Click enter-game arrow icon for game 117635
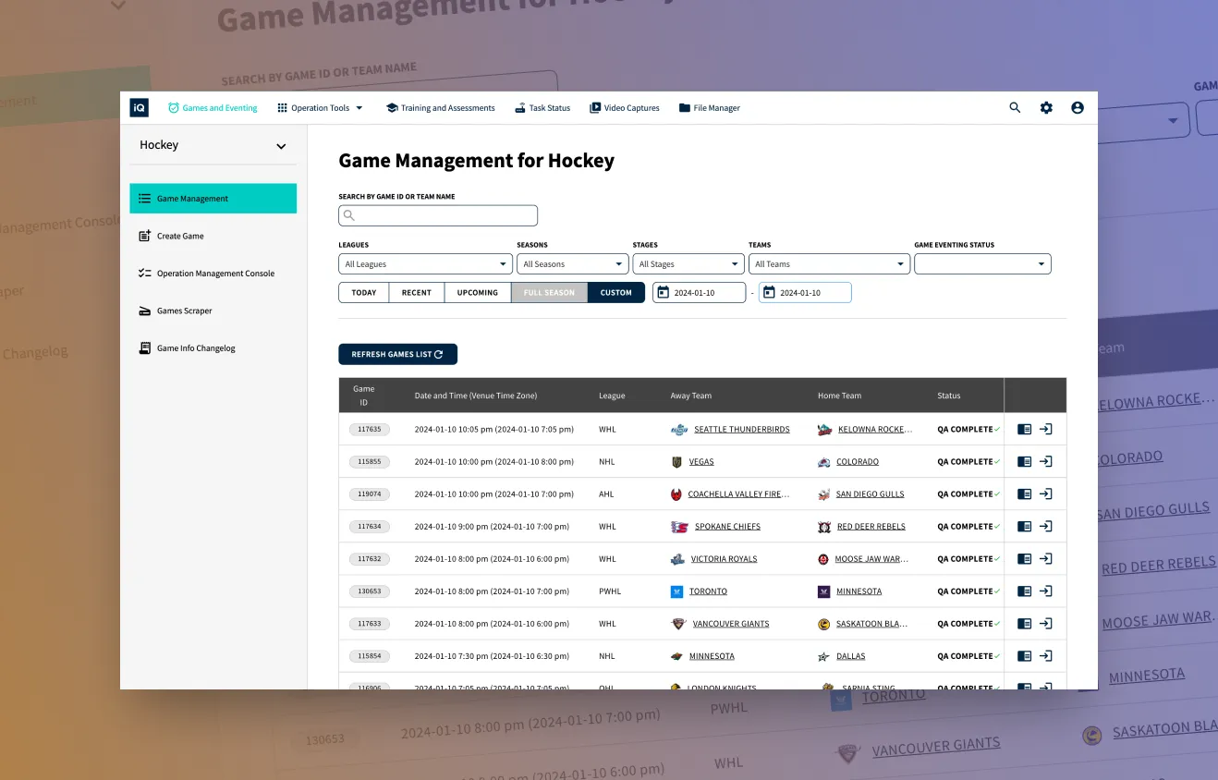Screen dimensions: 1218x780 pos(1046,429)
